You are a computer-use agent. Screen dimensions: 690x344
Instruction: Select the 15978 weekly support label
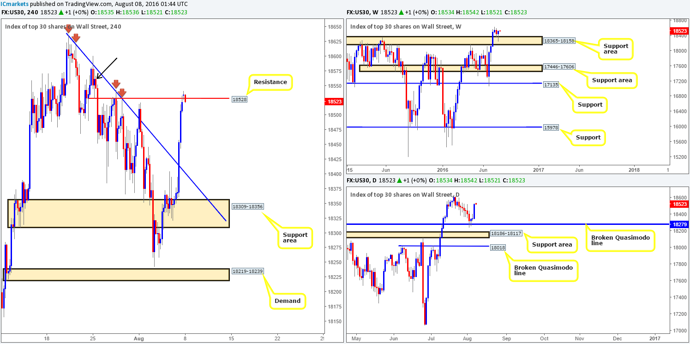point(551,127)
